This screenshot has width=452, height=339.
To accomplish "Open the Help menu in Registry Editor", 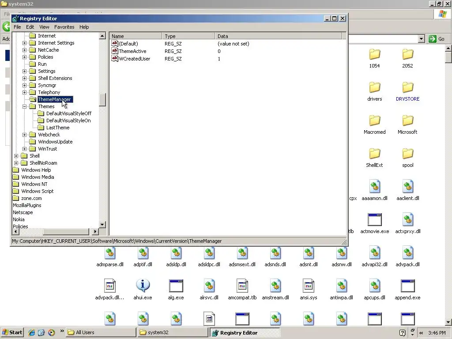I will click(84, 27).
